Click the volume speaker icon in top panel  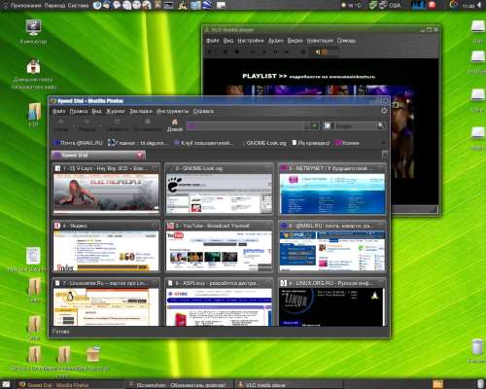(x=480, y=5)
